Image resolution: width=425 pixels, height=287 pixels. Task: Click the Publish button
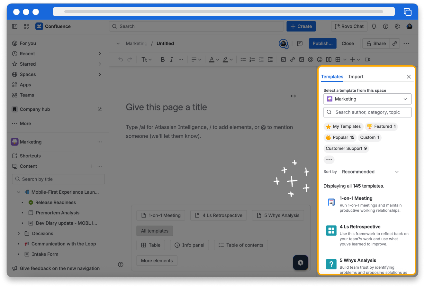coord(322,43)
